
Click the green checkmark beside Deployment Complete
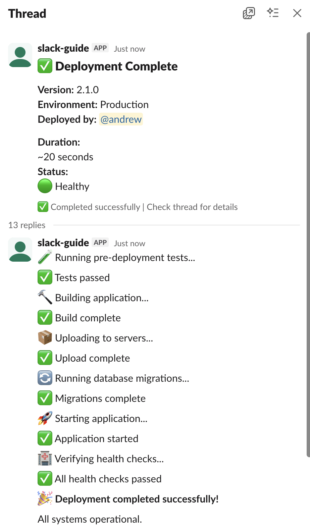point(44,66)
